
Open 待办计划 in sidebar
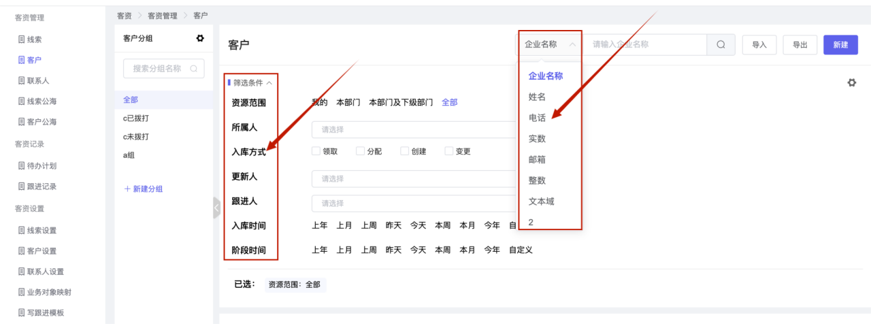[x=42, y=165]
